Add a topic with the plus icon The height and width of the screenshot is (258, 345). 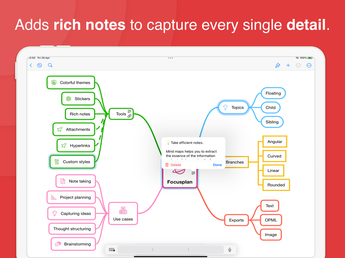288,65
